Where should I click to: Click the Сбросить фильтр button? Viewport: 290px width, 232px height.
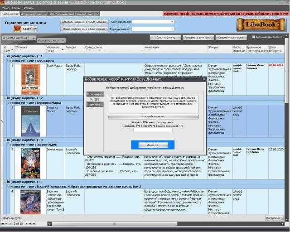point(165,38)
